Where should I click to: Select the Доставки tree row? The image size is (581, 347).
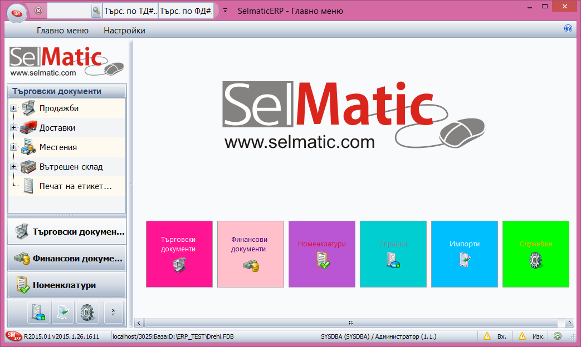coord(67,128)
